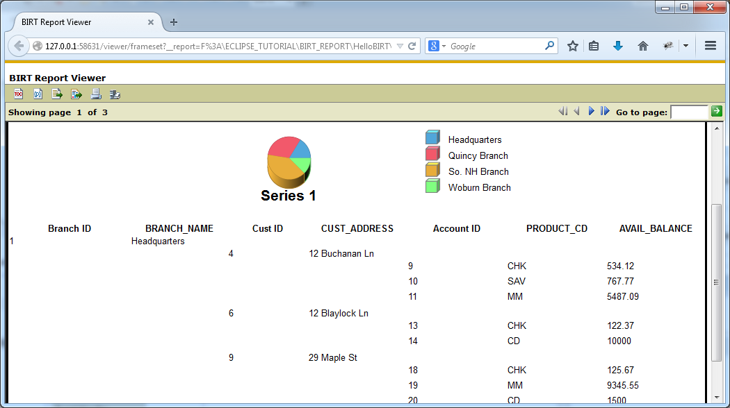
Task: Click the Quincy Branch red legend swatch
Action: pyautogui.click(x=432, y=153)
